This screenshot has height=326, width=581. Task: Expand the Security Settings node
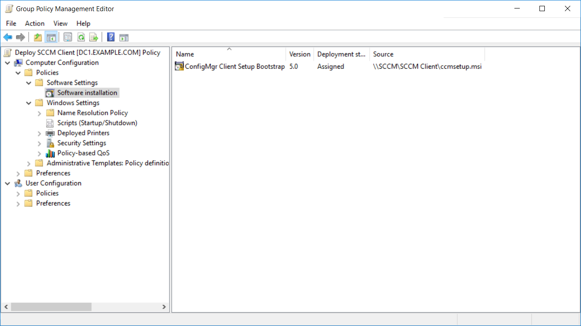coord(39,143)
